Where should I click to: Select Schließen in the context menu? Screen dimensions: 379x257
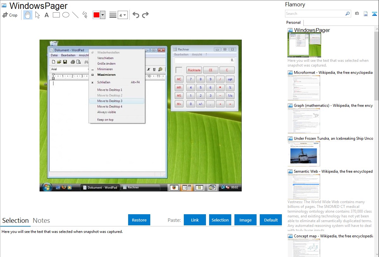coord(117,82)
